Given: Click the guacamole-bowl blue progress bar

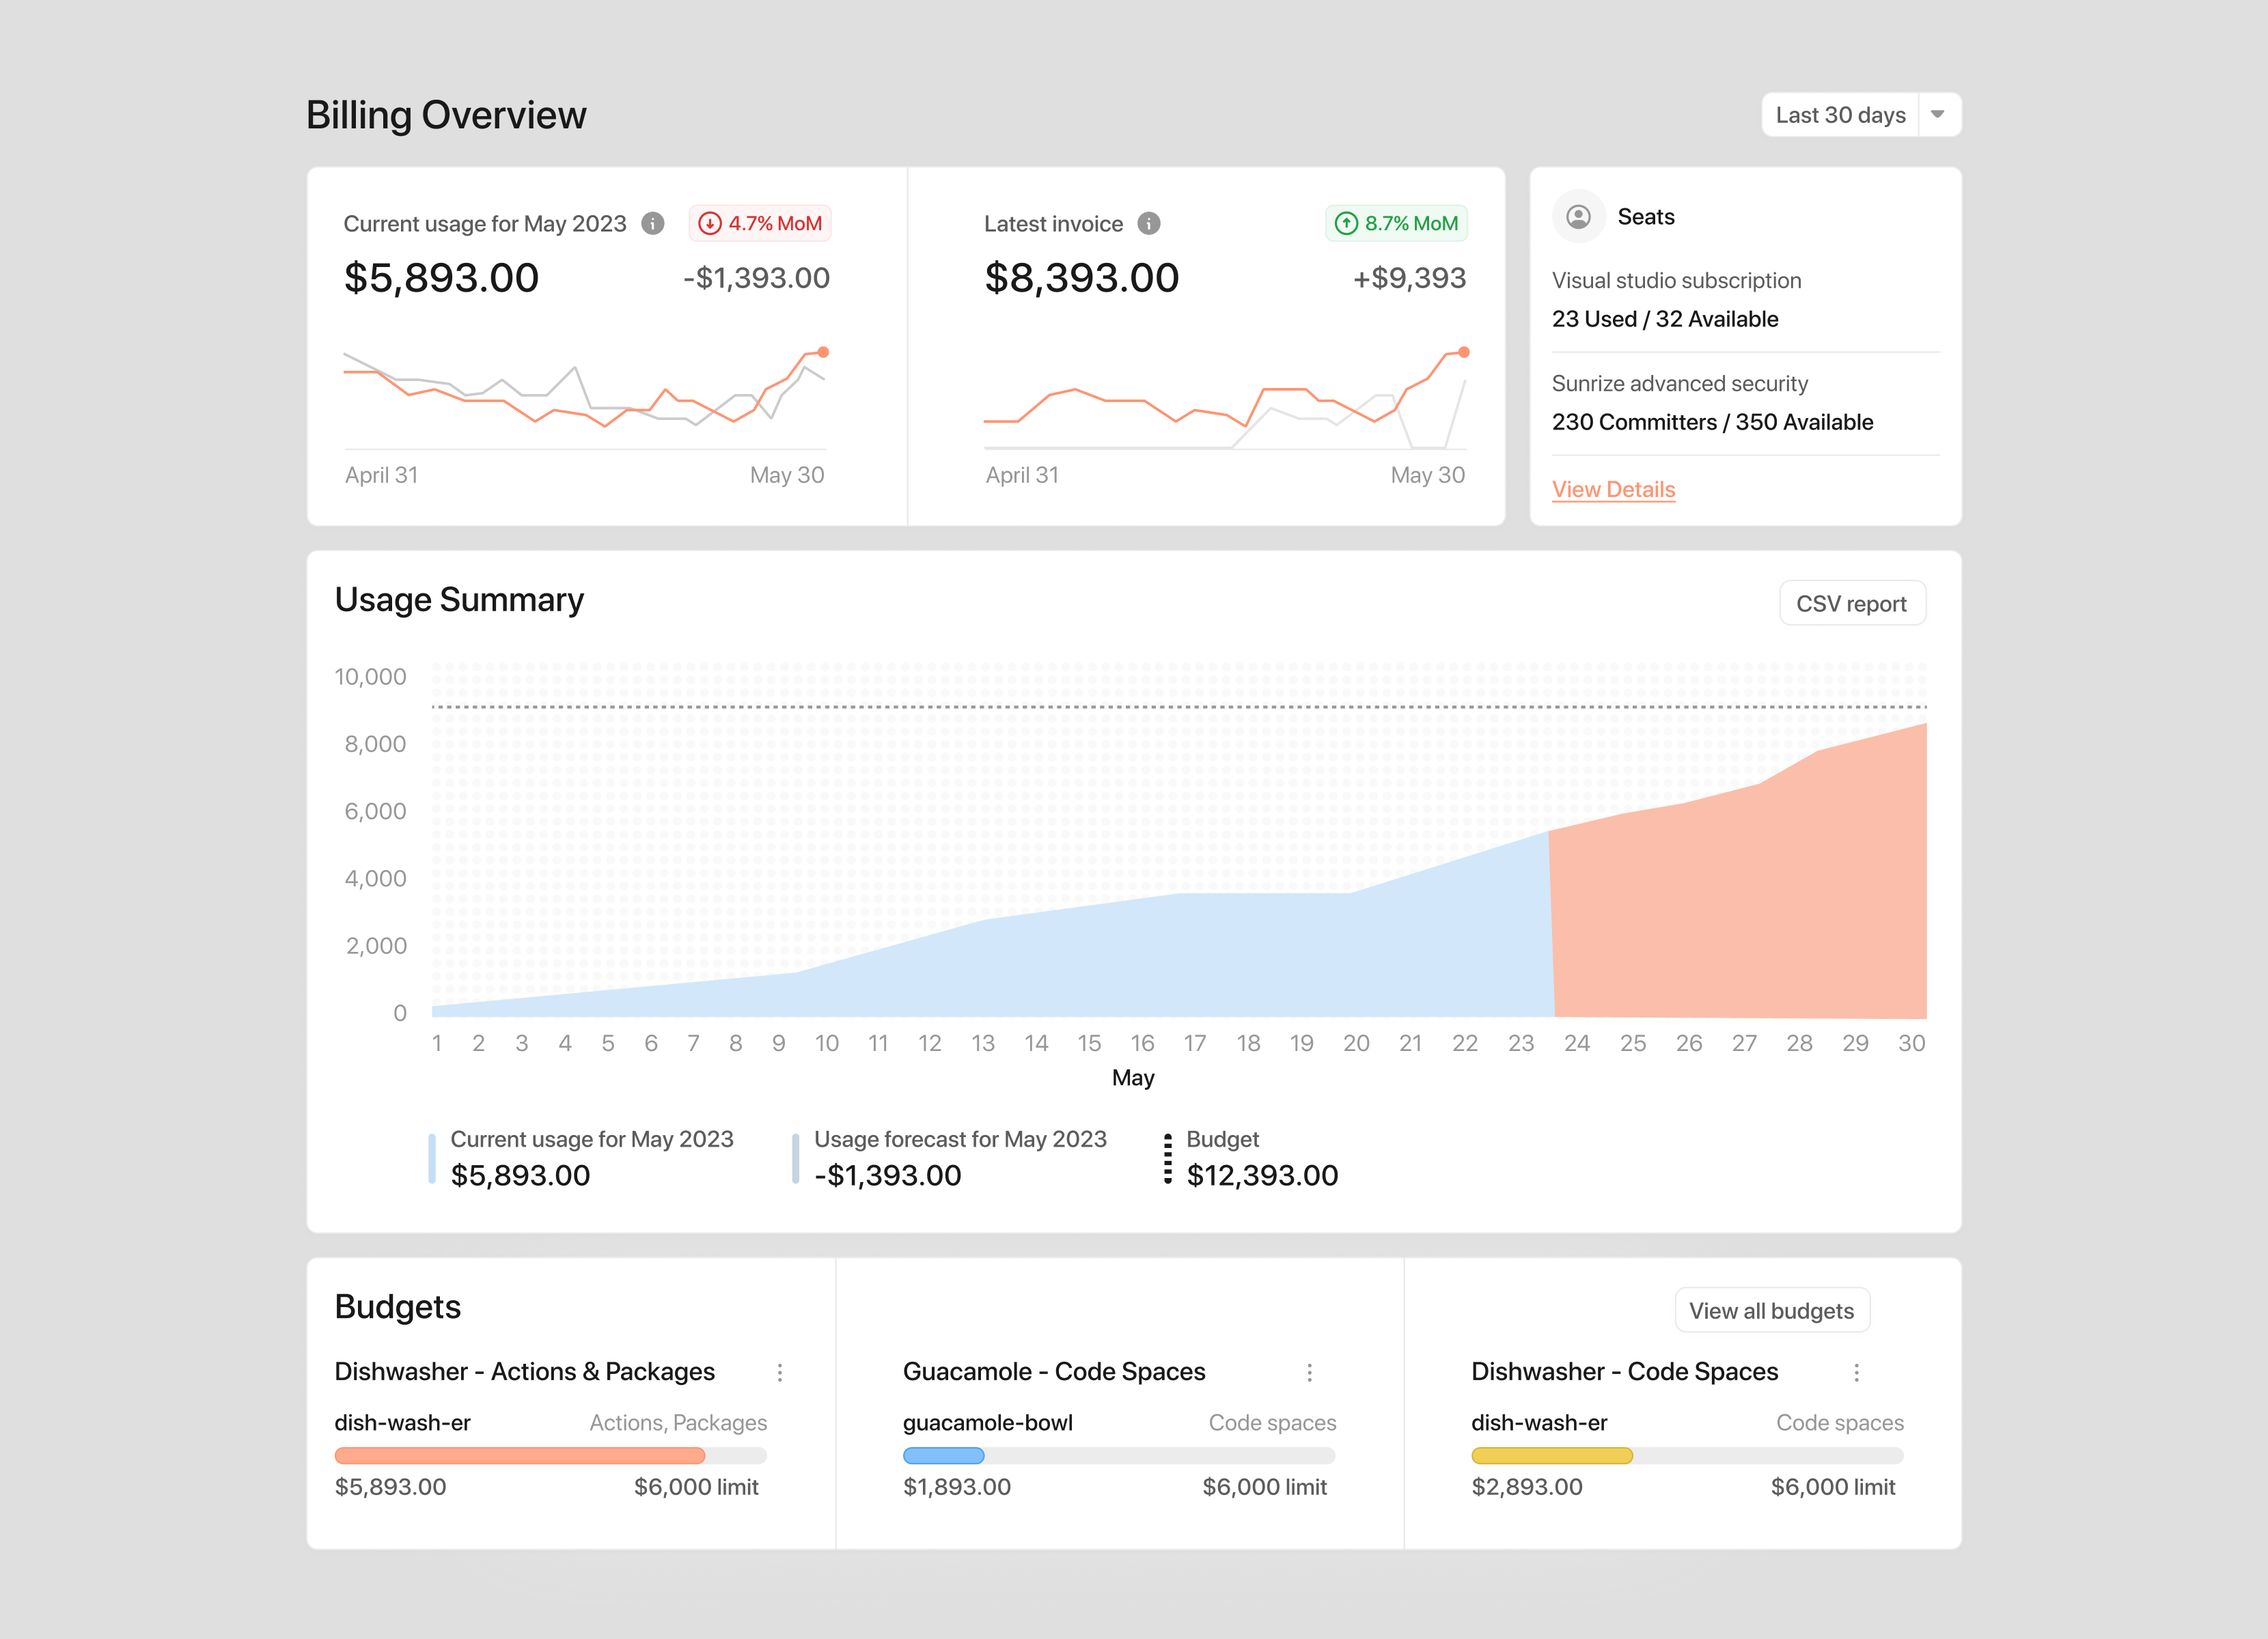Looking at the screenshot, I should (943, 1456).
